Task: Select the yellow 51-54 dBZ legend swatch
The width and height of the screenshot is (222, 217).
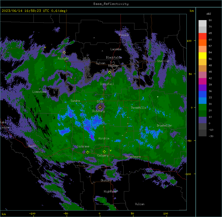Action: tap(202, 55)
